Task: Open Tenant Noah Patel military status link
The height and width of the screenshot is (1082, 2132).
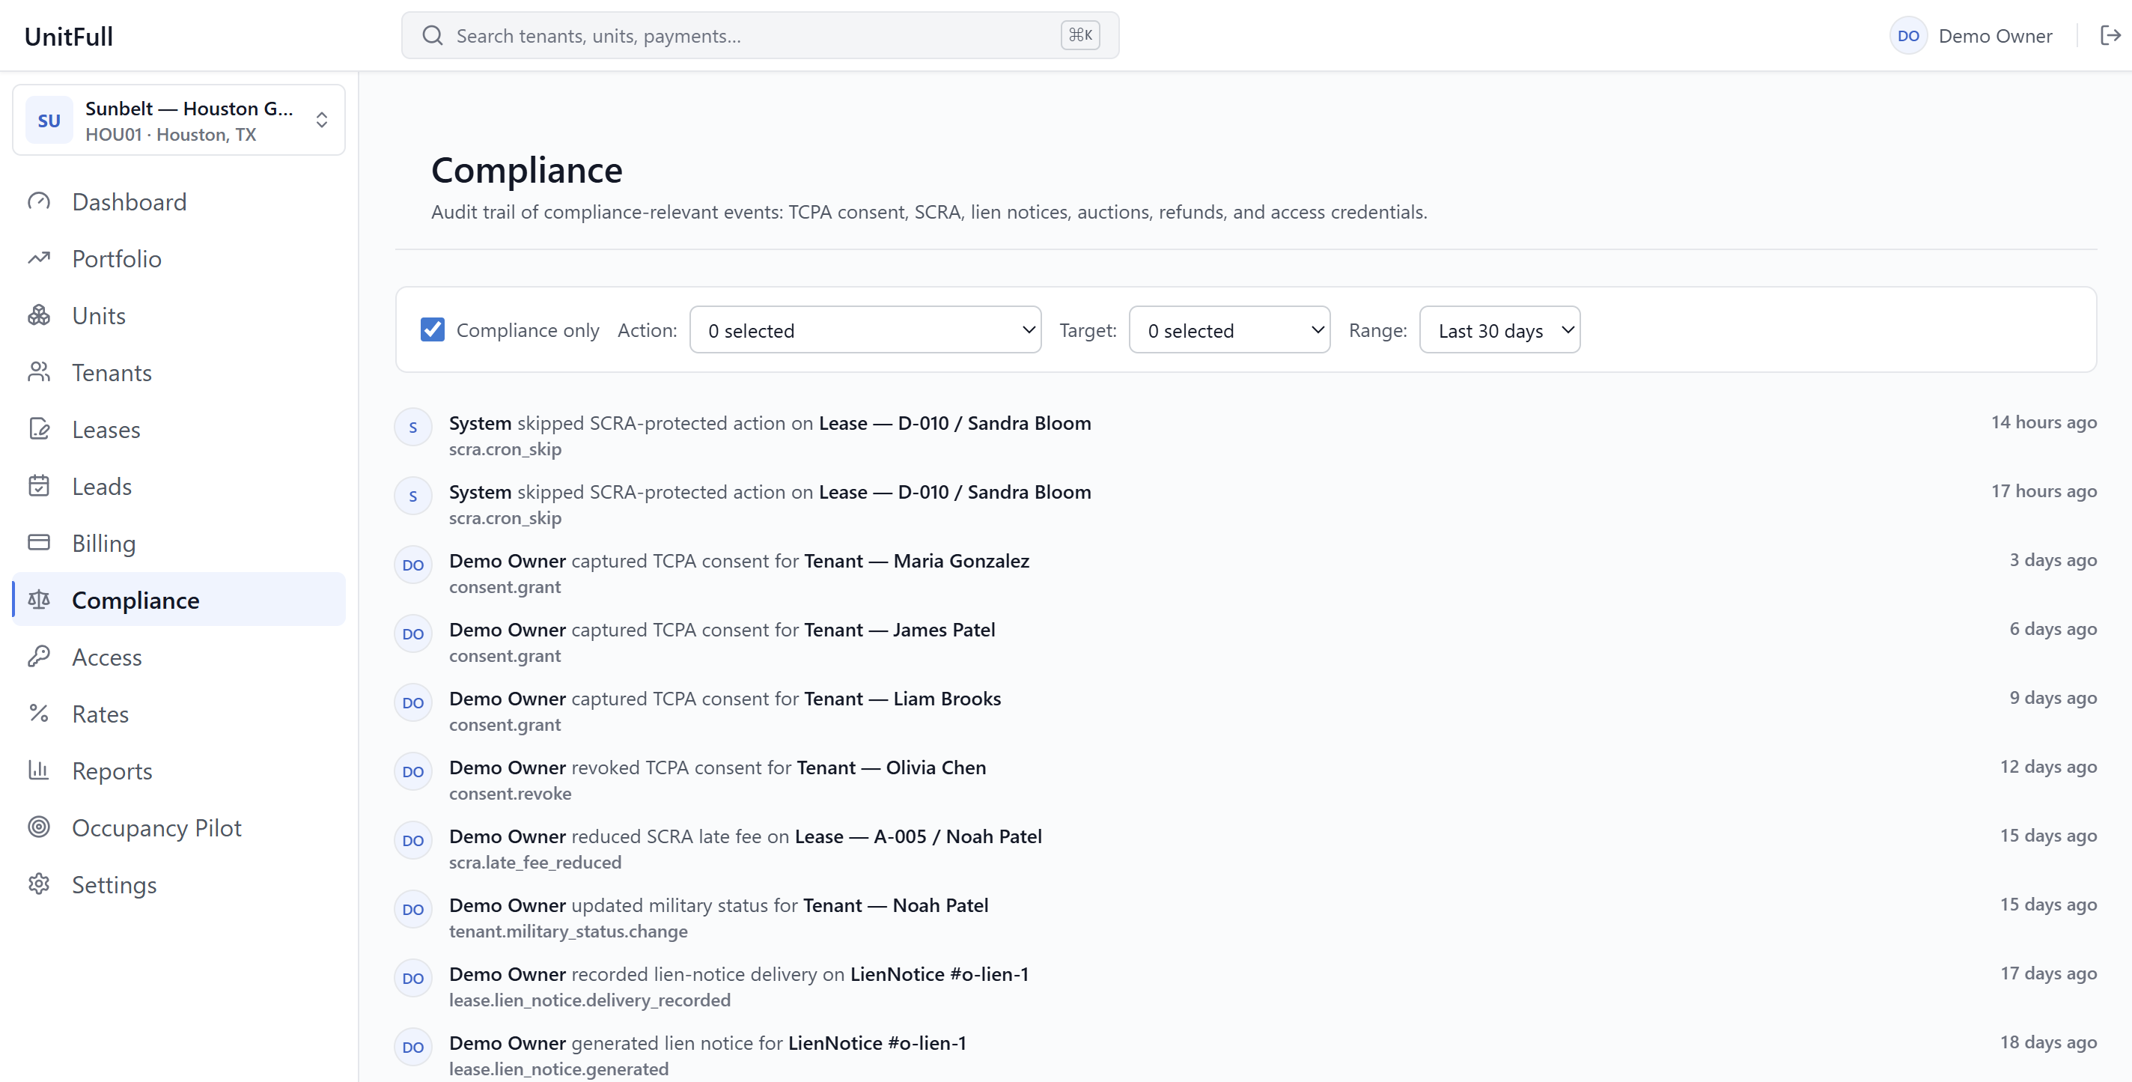Action: coord(895,905)
